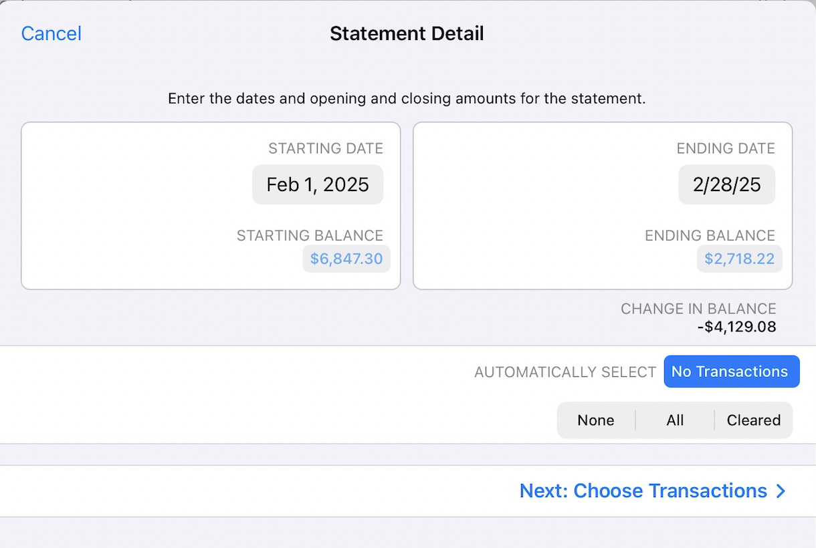
Task: Select the All segment option
Action: tap(675, 420)
